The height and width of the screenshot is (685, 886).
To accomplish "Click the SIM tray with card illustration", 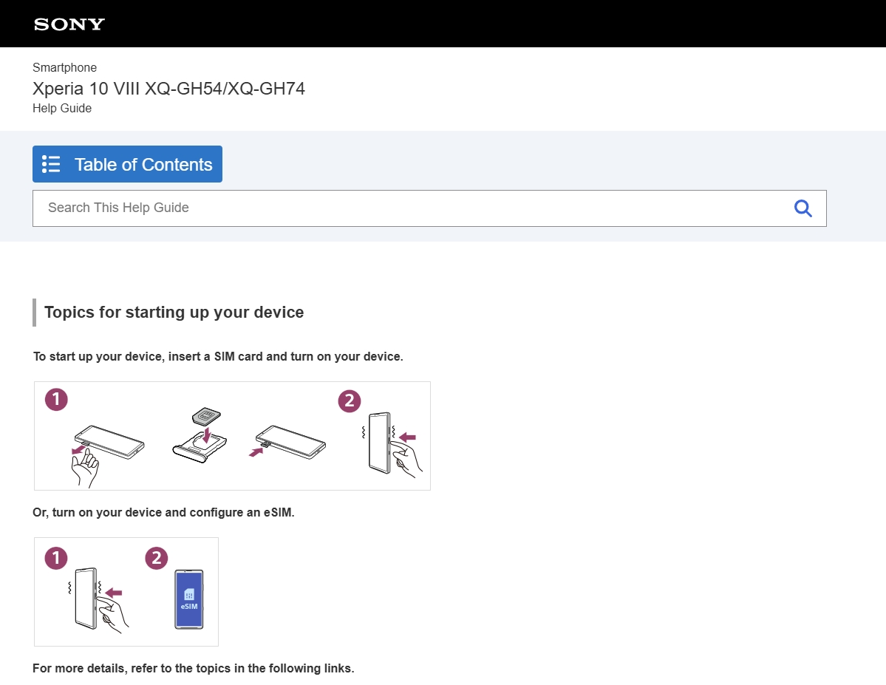I will pos(200,434).
